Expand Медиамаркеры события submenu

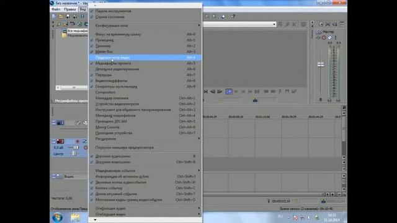click(146, 171)
